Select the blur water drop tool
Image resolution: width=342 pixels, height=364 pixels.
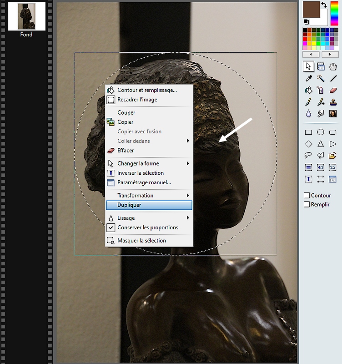pos(308,113)
